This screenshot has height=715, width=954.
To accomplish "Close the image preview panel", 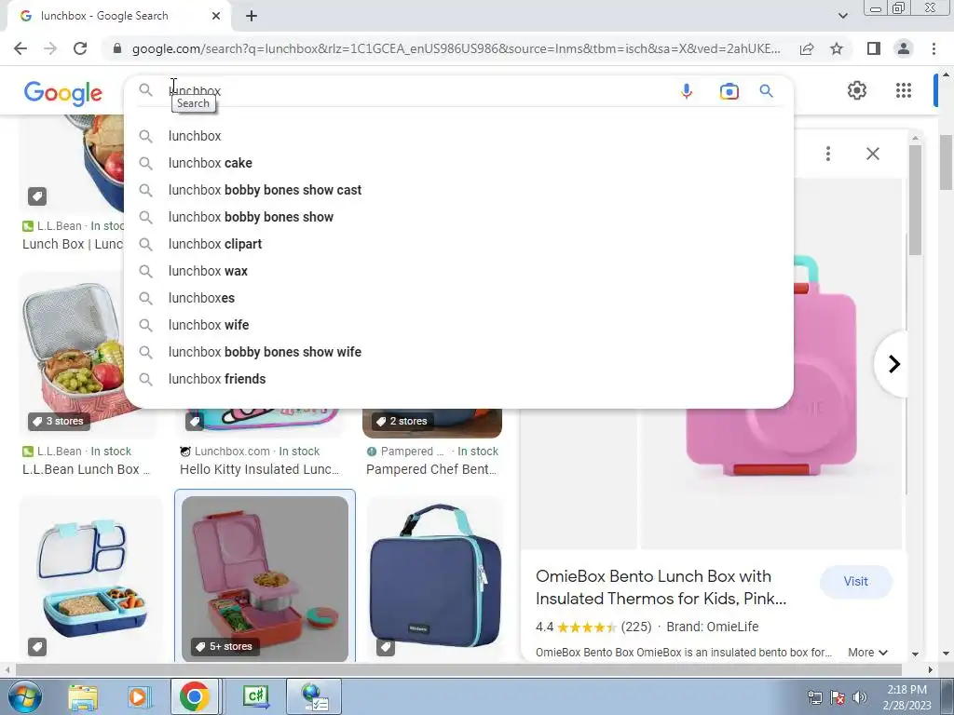I will [x=872, y=154].
